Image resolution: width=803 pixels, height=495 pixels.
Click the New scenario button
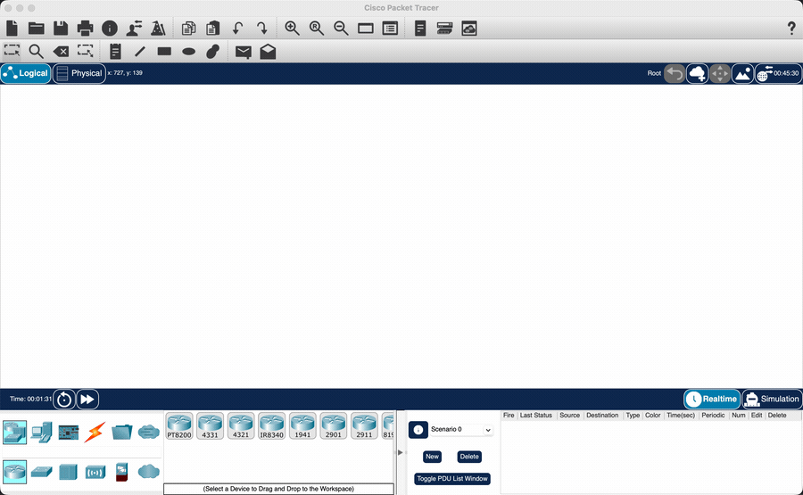[432, 457]
